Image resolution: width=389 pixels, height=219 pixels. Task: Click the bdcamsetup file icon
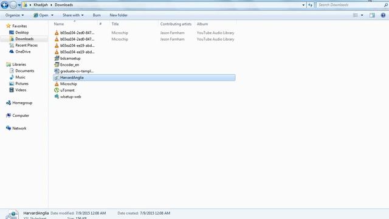tap(57, 58)
